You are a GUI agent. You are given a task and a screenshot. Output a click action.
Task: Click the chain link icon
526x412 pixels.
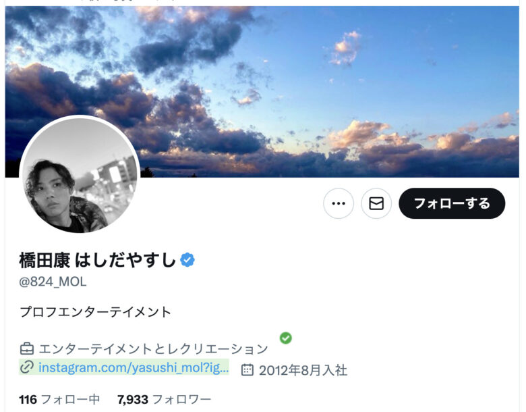[x=27, y=367]
